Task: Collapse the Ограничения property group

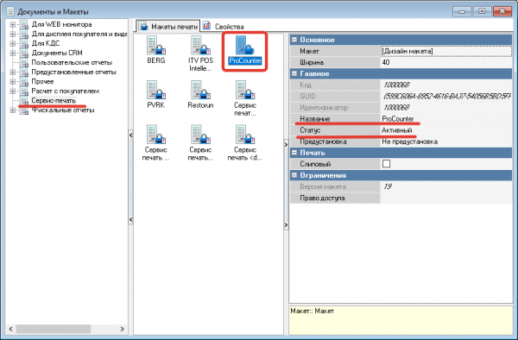Action: click(x=294, y=176)
